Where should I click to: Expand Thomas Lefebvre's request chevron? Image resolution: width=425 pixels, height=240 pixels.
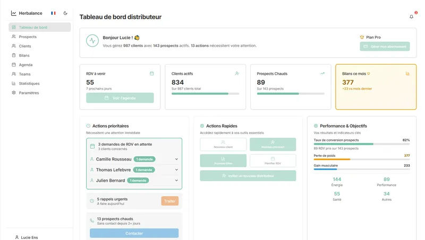click(176, 170)
